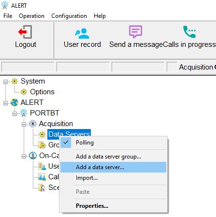Collapse the PORTBT tree node
This screenshot has height=217, width=216.
(14, 114)
